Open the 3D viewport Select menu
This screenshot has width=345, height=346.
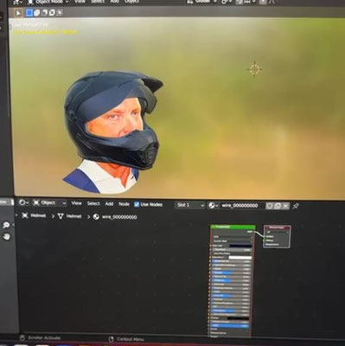[x=98, y=2]
